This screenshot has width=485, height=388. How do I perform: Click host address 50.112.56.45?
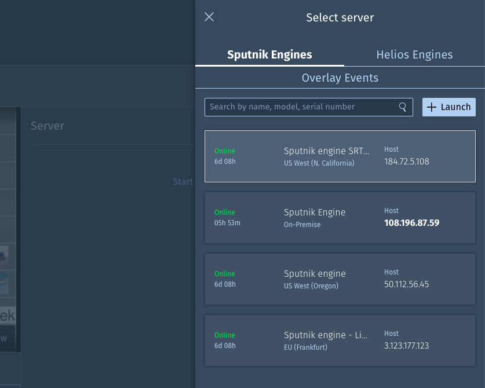[407, 284]
